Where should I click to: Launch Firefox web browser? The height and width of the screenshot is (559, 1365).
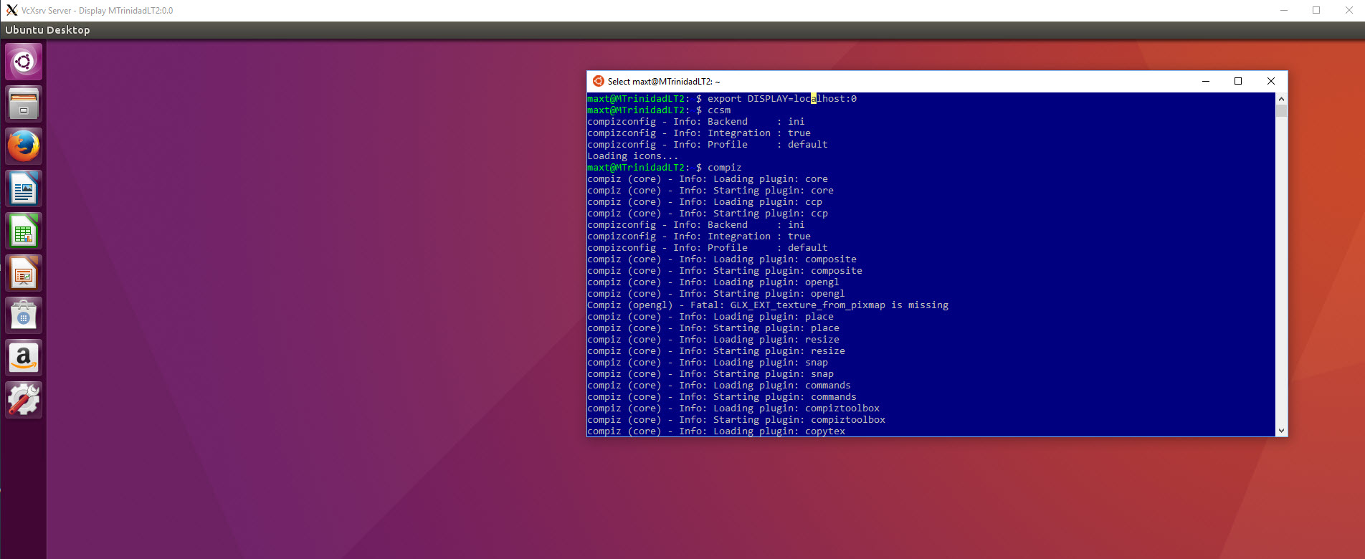[x=24, y=146]
